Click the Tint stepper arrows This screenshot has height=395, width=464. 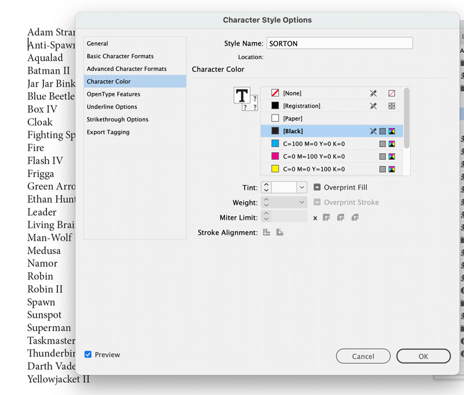pyautogui.click(x=266, y=187)
